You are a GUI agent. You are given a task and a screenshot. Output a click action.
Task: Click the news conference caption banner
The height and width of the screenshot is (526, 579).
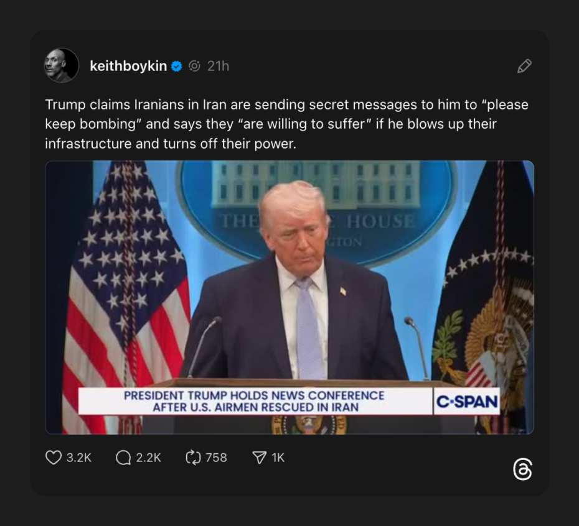click(x=255, y=401)
